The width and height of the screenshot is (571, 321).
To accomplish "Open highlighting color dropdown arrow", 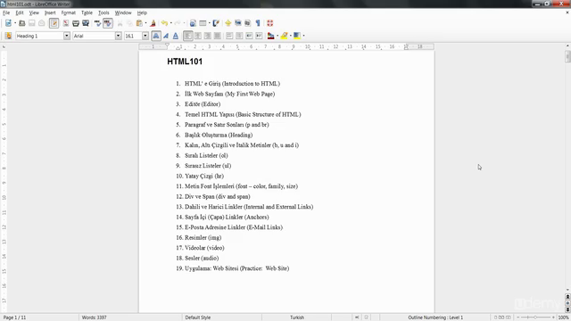I will 291,36.
